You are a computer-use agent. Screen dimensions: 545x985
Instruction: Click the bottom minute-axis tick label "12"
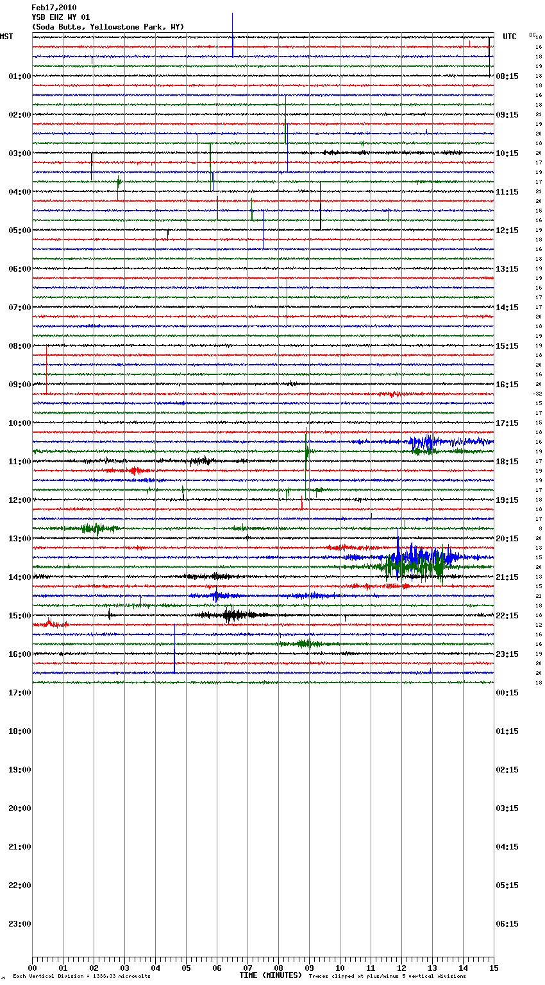[x=401, y=968]
